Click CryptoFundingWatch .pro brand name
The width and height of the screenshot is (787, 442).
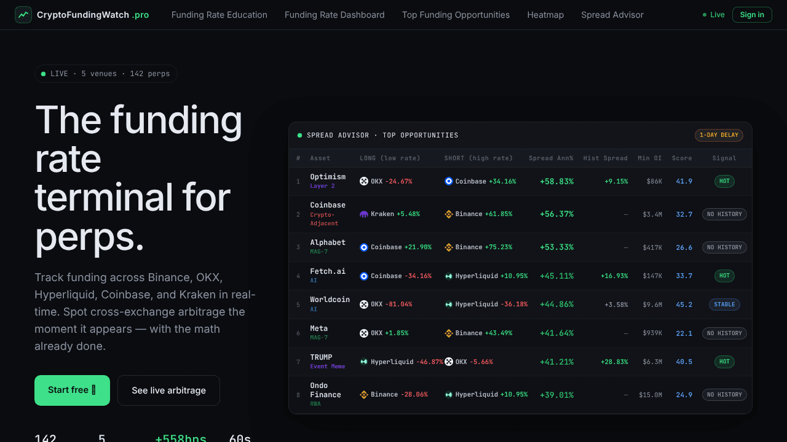coord(93,15)
